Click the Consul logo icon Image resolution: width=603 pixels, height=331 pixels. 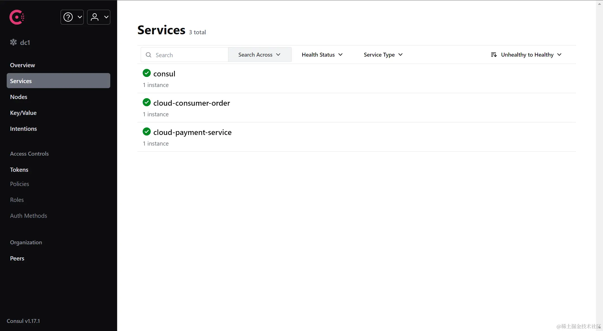click(x=17, y=17)
